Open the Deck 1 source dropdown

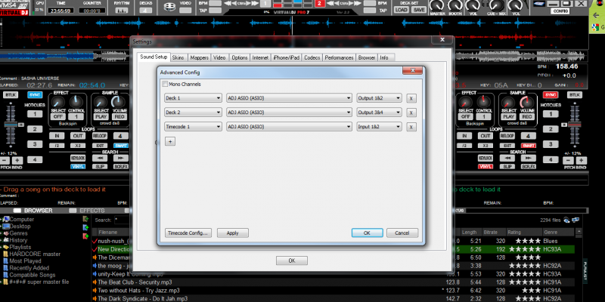193,98
